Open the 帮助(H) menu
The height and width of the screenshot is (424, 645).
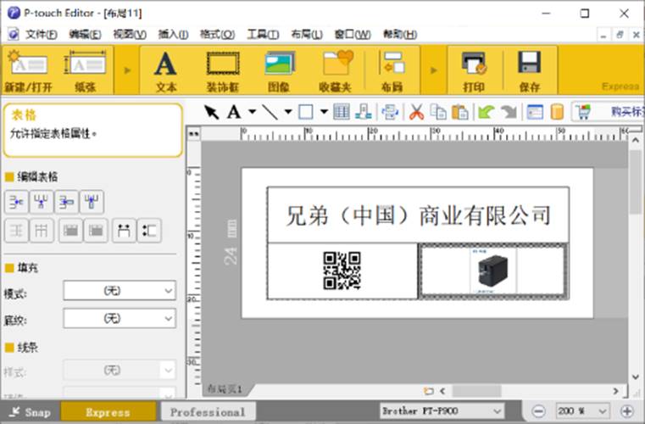click(399, 34)
